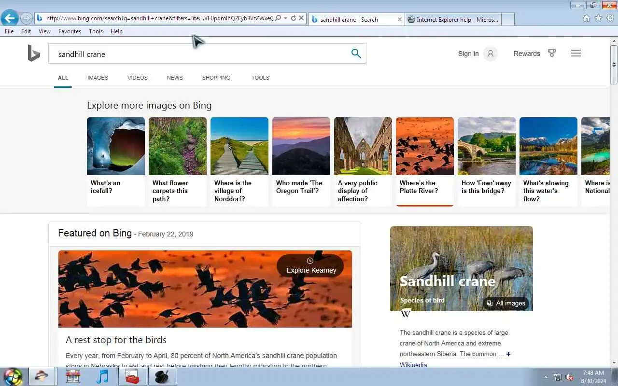Click the account avatar icon

pyautogui.click(x=491, y=54)
